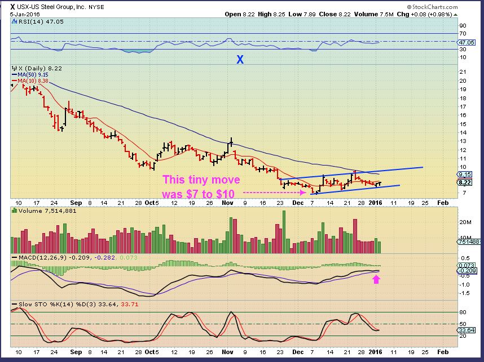Viewport: 484px width, 362px height.
Task: Click the Slow STO %K(14) %D(3) legend text
Action: click(x=58, y=305)
